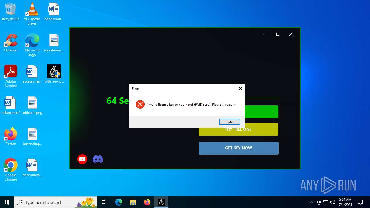Launch Edge from the taskbar
Viewport: 370px width, 208px height.
(119, 202)
